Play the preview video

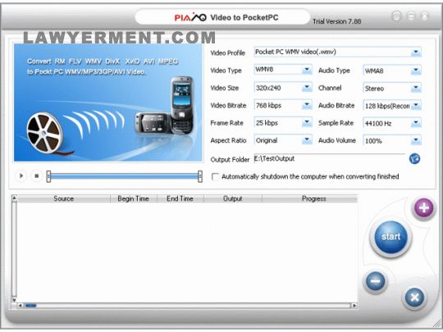[21, 176]
